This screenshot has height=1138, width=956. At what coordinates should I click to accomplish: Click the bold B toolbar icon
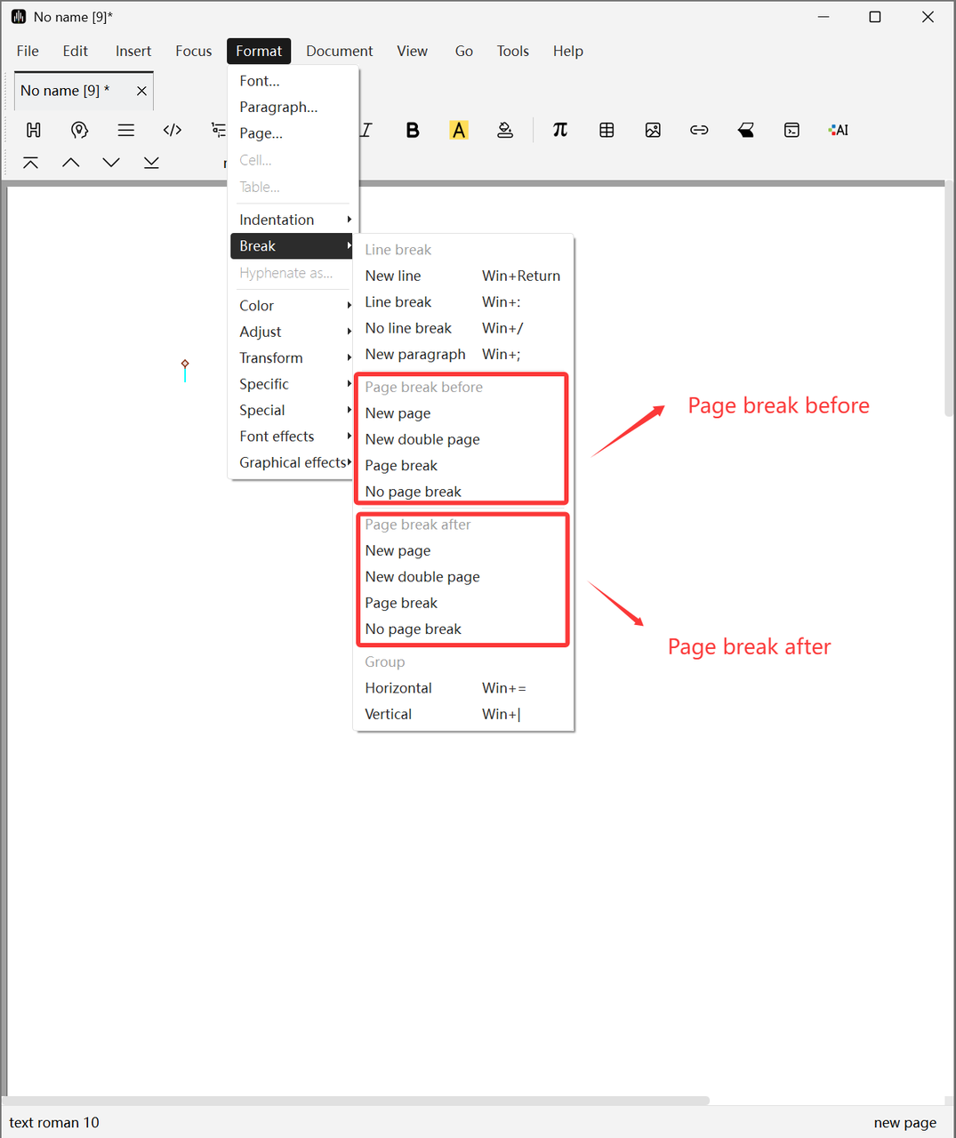pos(413,131)
